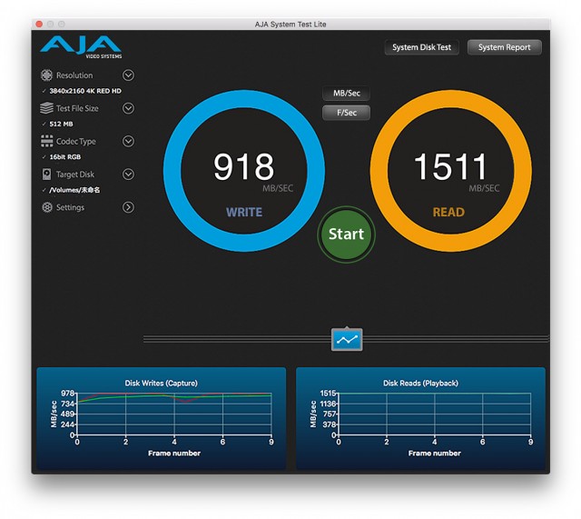Click the Resolution film reel icon

click(x=46, y=75)
